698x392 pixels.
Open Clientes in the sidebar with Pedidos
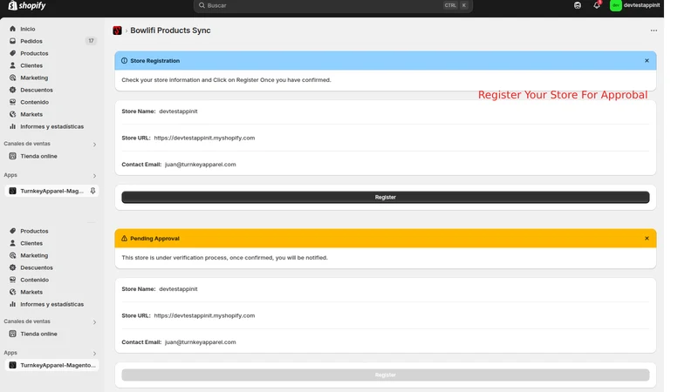click(31, 65)
